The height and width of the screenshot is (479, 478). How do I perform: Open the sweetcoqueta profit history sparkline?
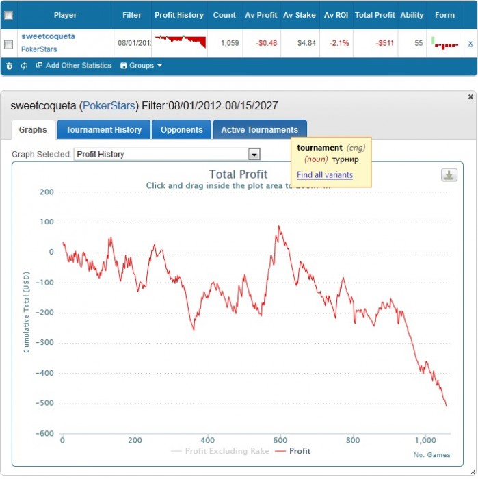180,41
